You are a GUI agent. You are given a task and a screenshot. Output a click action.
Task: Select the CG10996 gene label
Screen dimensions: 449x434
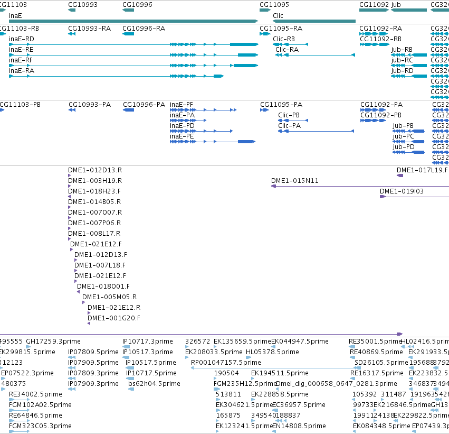[137, 5]
